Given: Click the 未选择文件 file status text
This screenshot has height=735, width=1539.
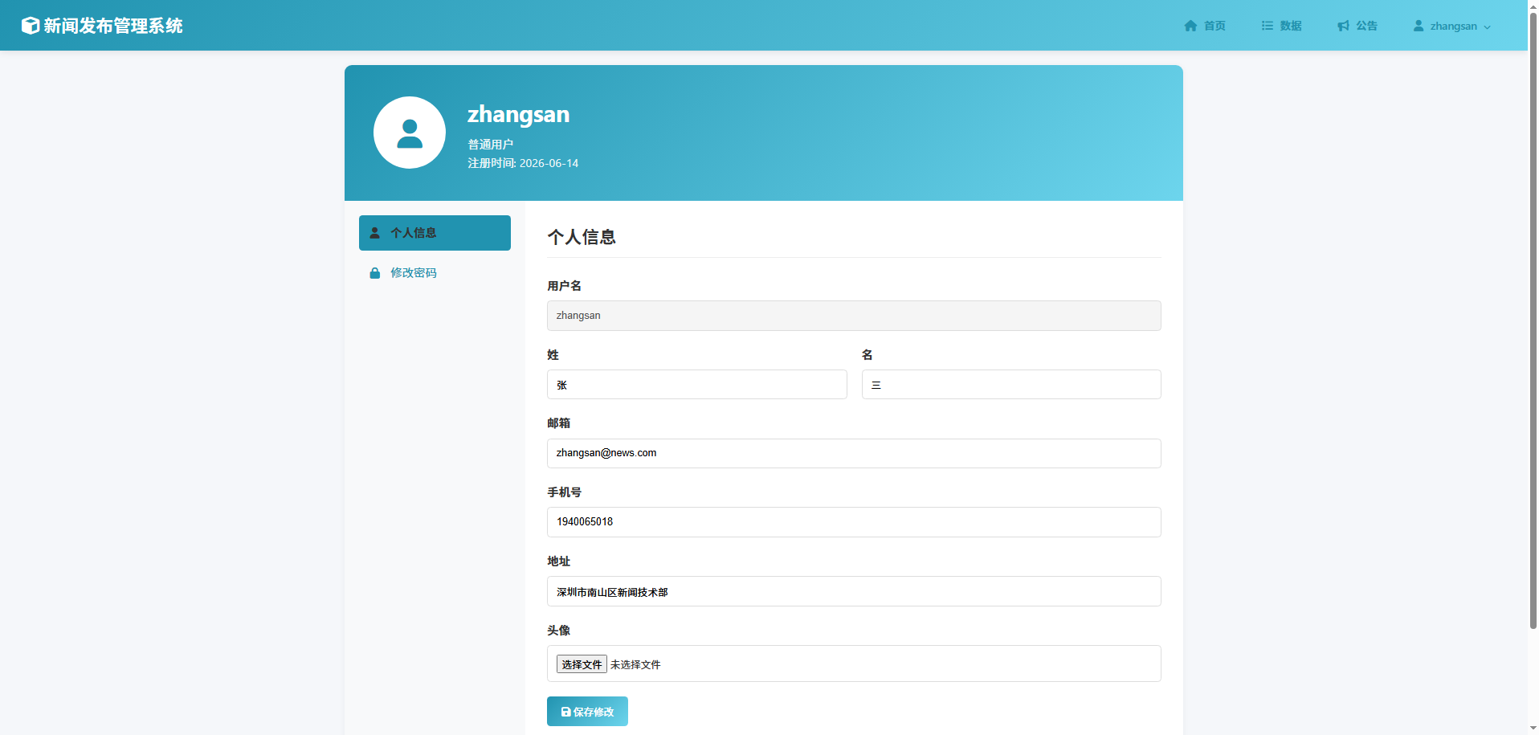Looking at the screenshot, I should pyautogui.click(x=635, y=664).
